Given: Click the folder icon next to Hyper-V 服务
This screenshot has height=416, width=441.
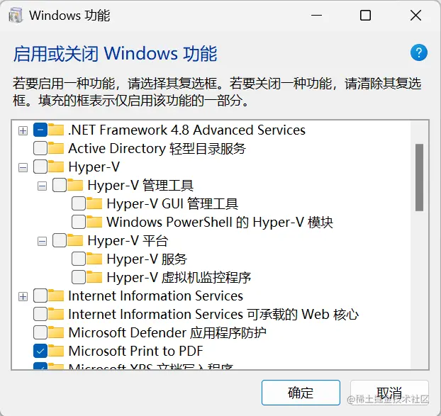Looking at the screenshot, I should coord(97,259).
